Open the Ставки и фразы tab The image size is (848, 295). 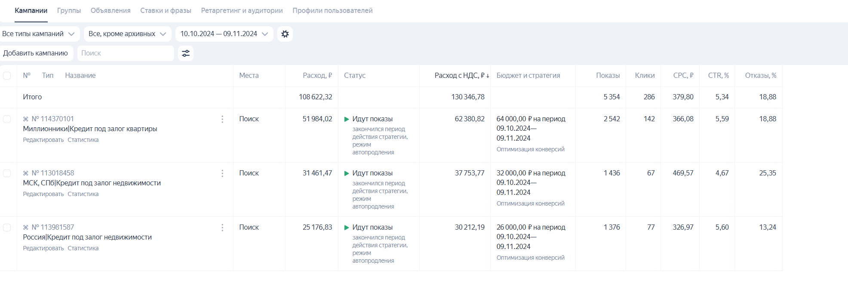tap(166, 11)
